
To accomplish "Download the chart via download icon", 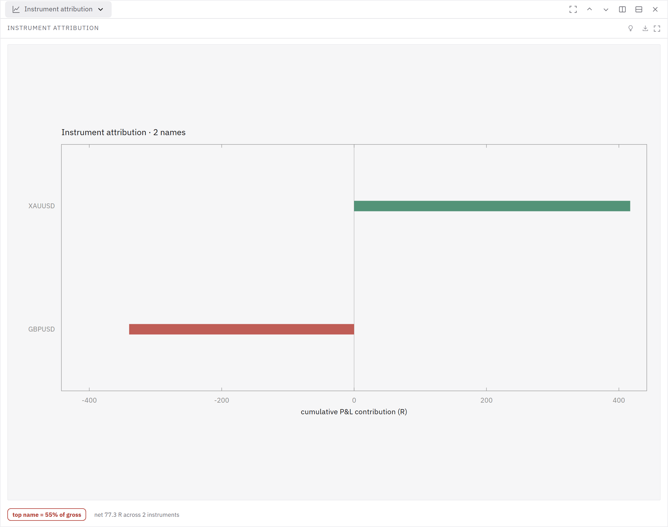I will click(645, 28).
